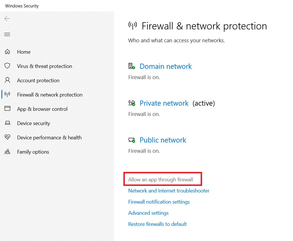Click the Private network house icon
Viewport: 293px width, 241px height.
(131, 103)
